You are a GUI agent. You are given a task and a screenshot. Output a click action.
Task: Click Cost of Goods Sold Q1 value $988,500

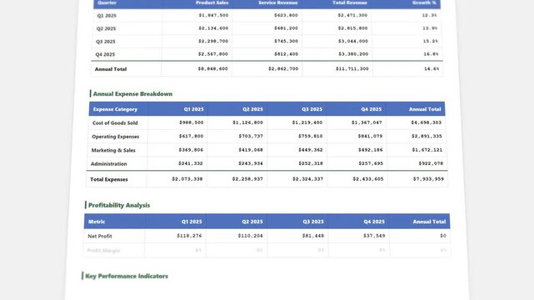click(191, 122)
